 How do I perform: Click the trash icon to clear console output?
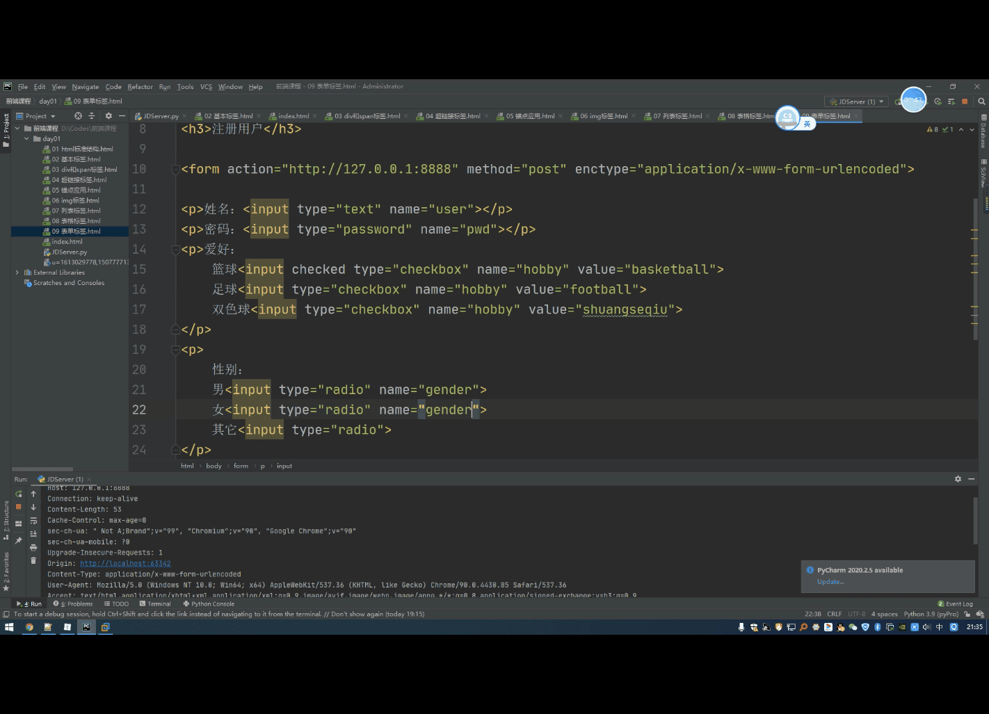tap(33, 560)
